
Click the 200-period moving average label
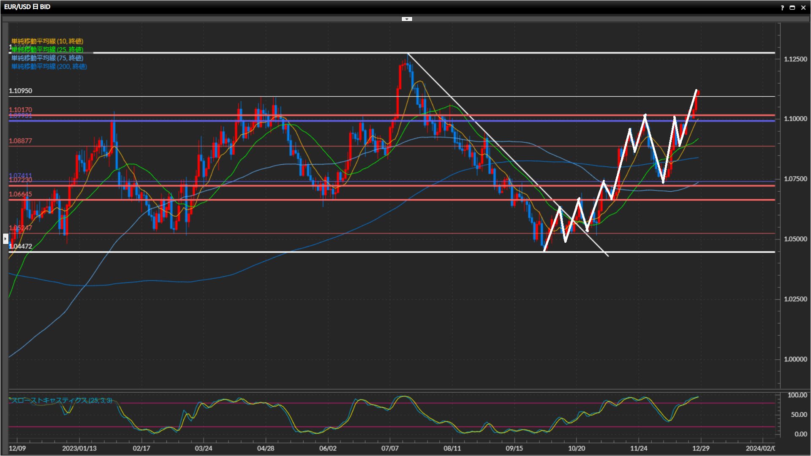[49, 67]
